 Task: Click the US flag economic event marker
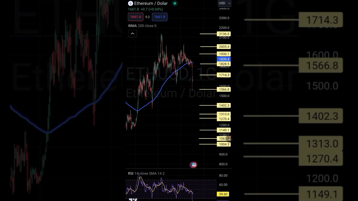(x=194, y=165)
